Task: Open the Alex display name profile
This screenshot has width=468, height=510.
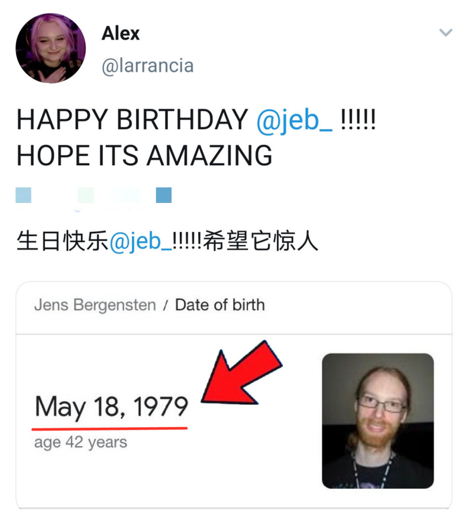Action: tap(121, 33)
